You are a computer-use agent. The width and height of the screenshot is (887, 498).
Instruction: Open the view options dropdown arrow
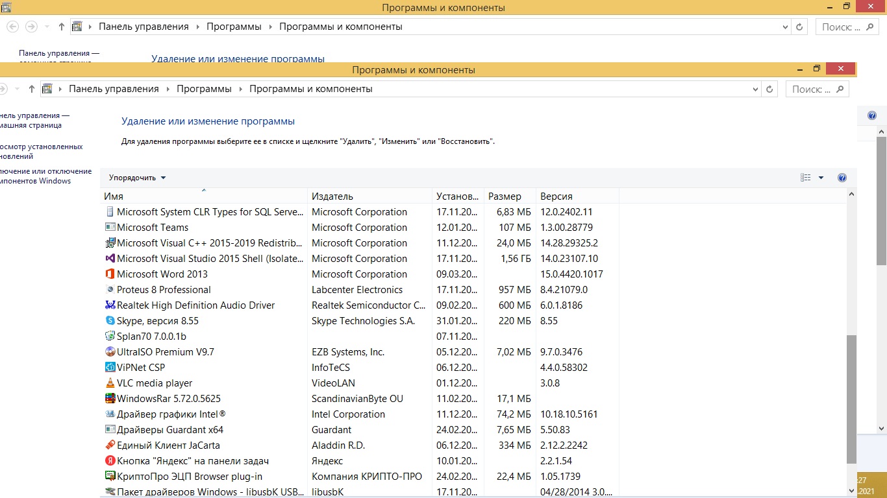[821, 178]
